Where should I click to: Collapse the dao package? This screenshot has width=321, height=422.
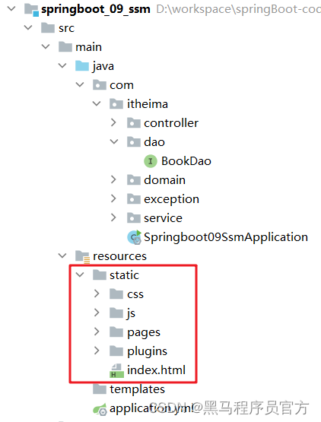click(114, 141)
